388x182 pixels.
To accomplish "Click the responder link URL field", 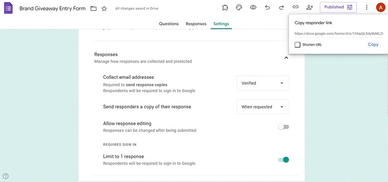I will tap(338, 33).
